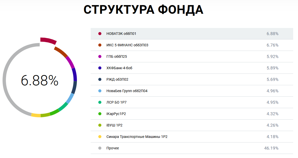
Task: Click the 6.76% share value
Action: (x=272, y=45)
